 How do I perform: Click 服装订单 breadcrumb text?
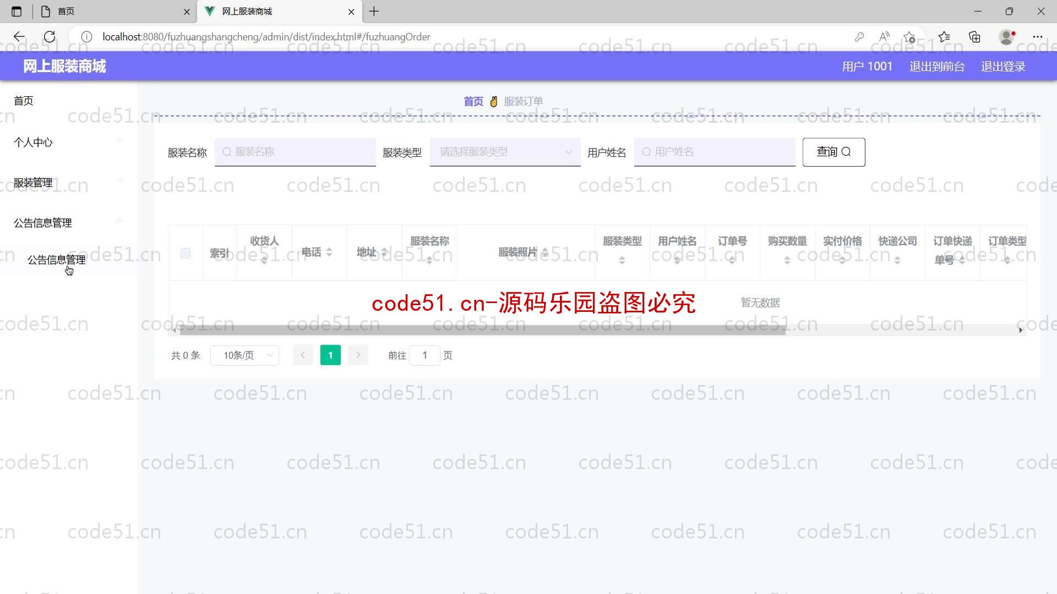point(524,101)
